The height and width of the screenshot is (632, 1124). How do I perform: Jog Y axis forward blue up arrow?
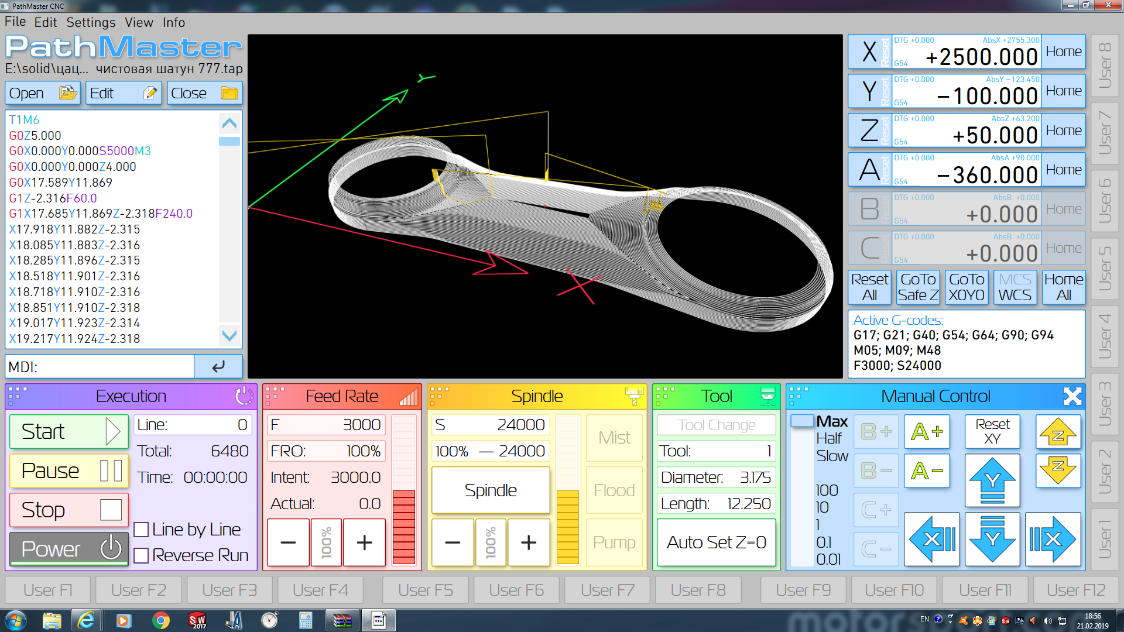tap(992, 480)
